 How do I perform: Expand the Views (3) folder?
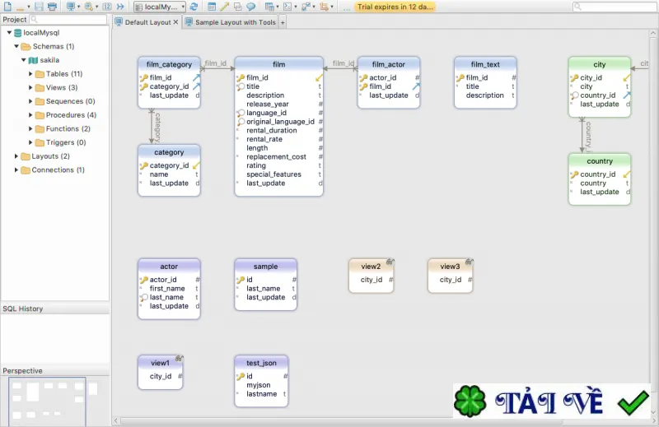(x=30, y=88)
